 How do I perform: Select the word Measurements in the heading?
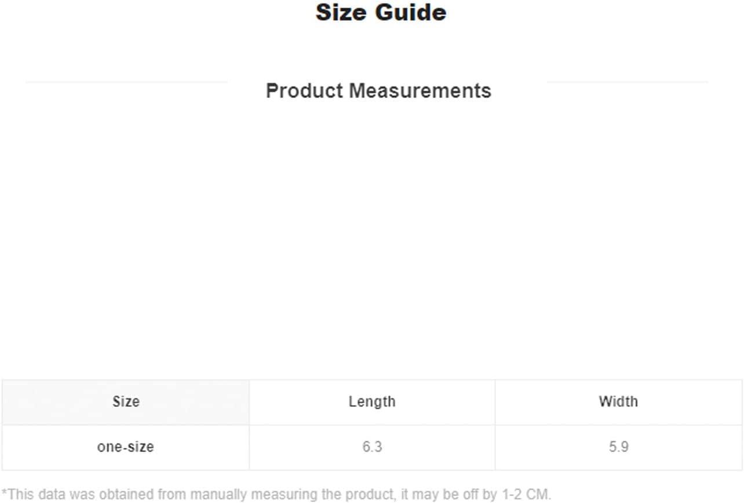pyautogui.click(x=420, y=90)
